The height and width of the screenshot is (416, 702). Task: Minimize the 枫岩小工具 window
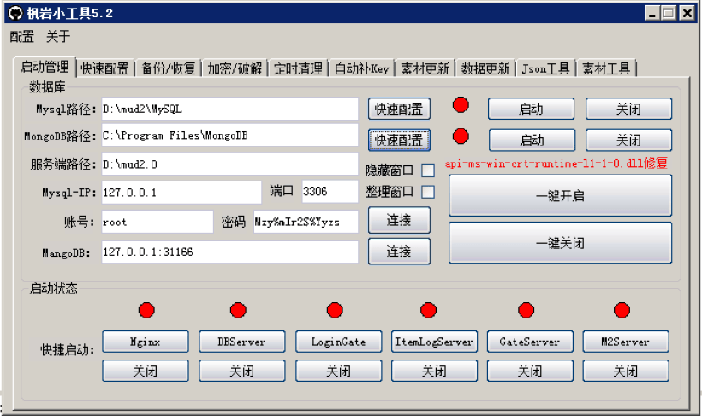tap(652, 13)
